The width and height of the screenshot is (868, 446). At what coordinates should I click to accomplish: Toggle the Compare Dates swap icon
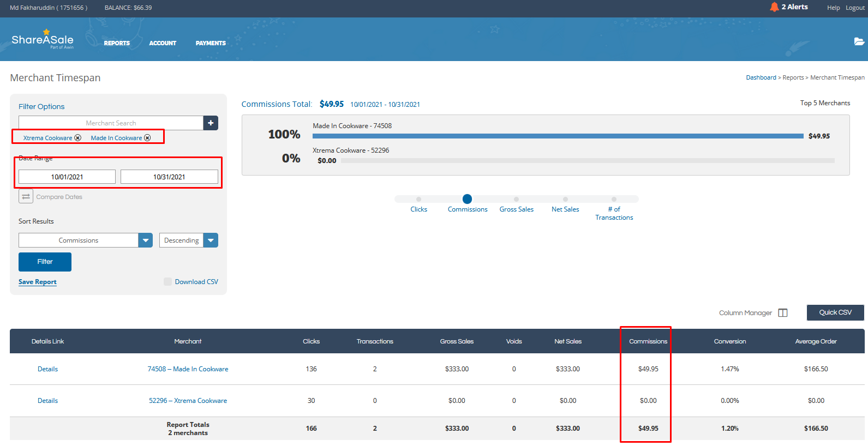(26, 196)
